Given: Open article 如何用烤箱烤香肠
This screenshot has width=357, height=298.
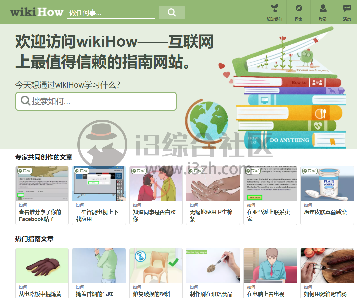Looking at the screenshot, I should (x=325, y=294).
